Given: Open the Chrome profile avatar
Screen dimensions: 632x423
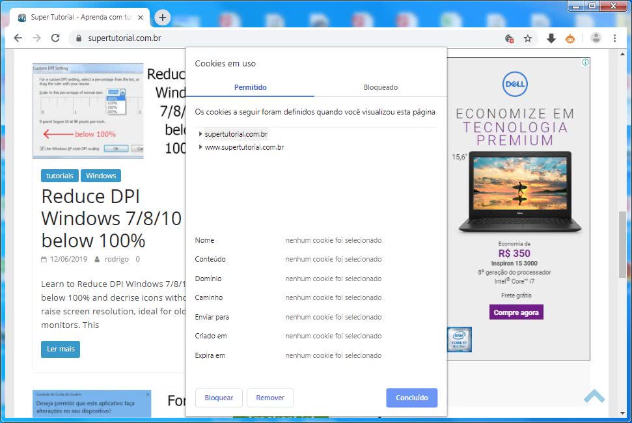Looking at the screenshot, I should 596,38.
